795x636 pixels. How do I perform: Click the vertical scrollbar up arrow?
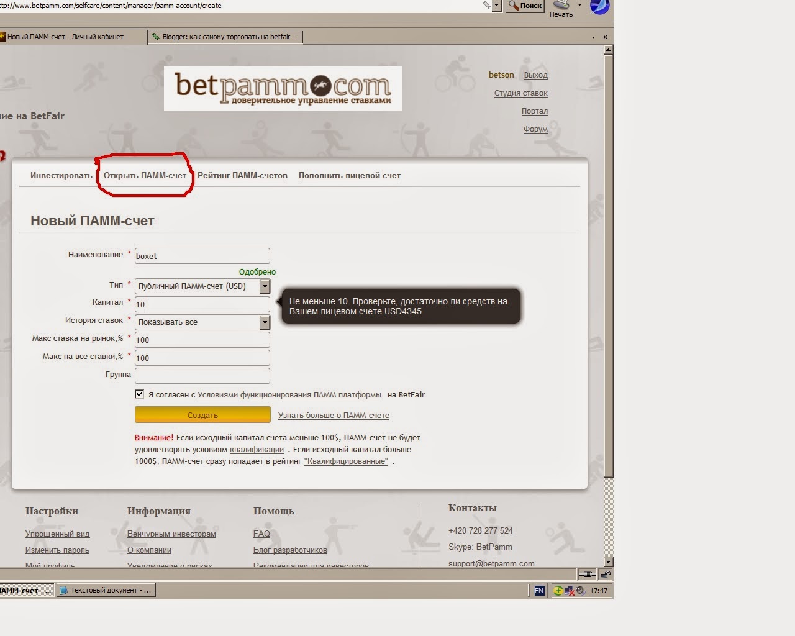(x=608, y=48)
